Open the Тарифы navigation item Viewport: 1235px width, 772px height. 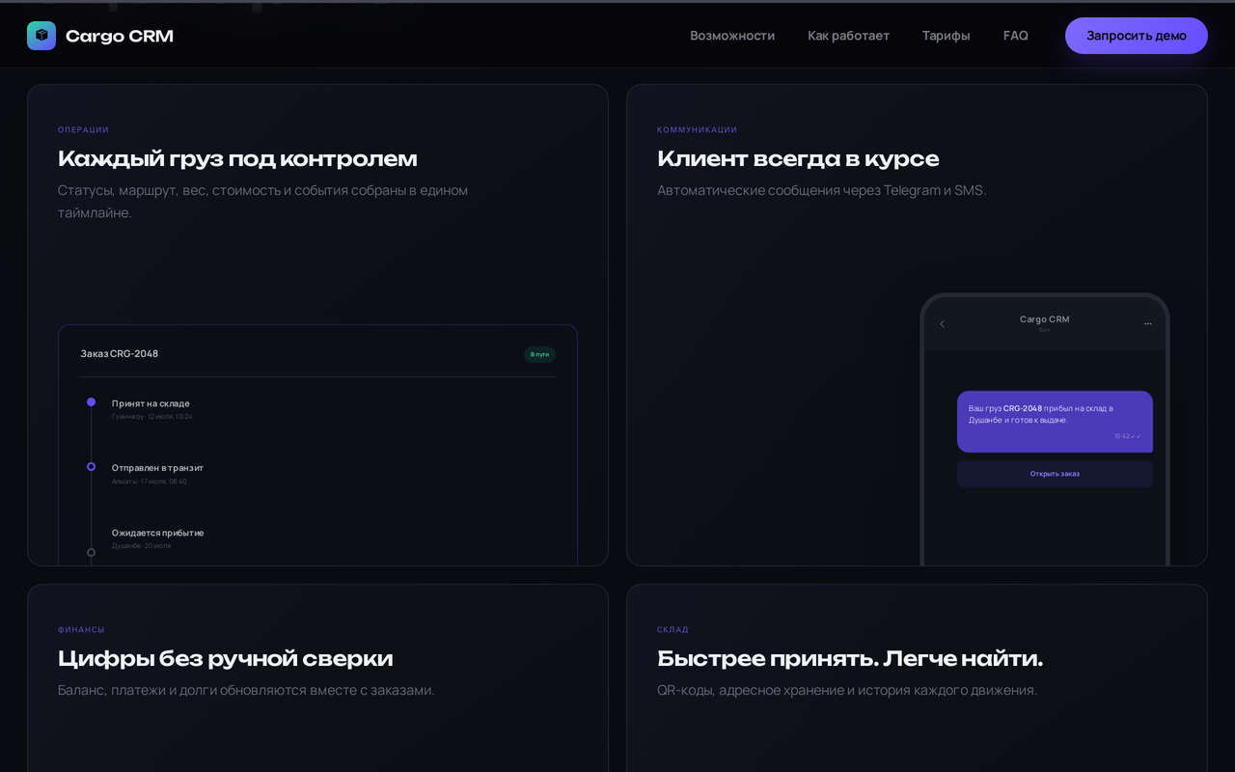click(946, 36)
